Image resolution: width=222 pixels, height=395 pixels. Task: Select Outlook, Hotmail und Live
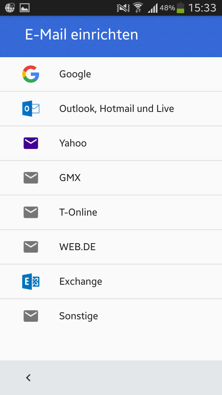[111, 109]
